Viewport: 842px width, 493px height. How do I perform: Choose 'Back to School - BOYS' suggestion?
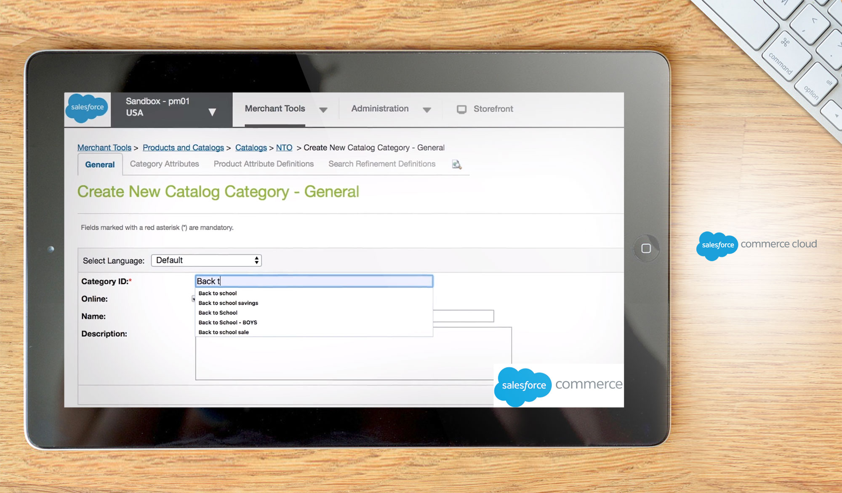point(228,322)
